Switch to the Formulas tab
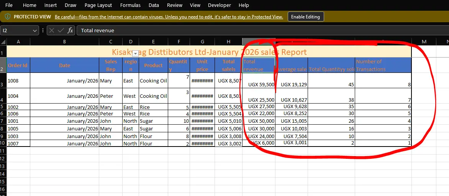This screenshot has width=449, height=196. (130, 5)
